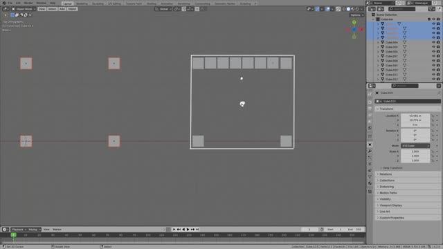Image resolution: width=443 pixels, height=249 pixels.
Task: Expand the Delta Transform subpanel
Action: point(392,168)
